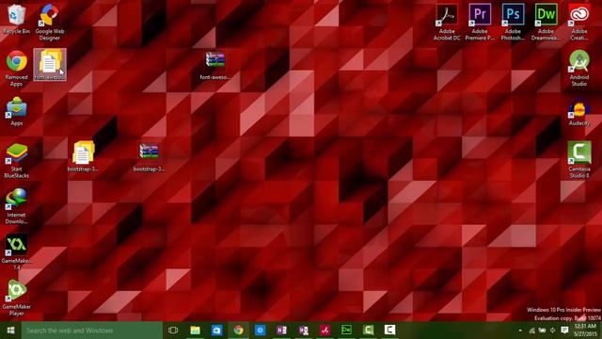Open the Audacity desktop shortcut

click(579, 112)
